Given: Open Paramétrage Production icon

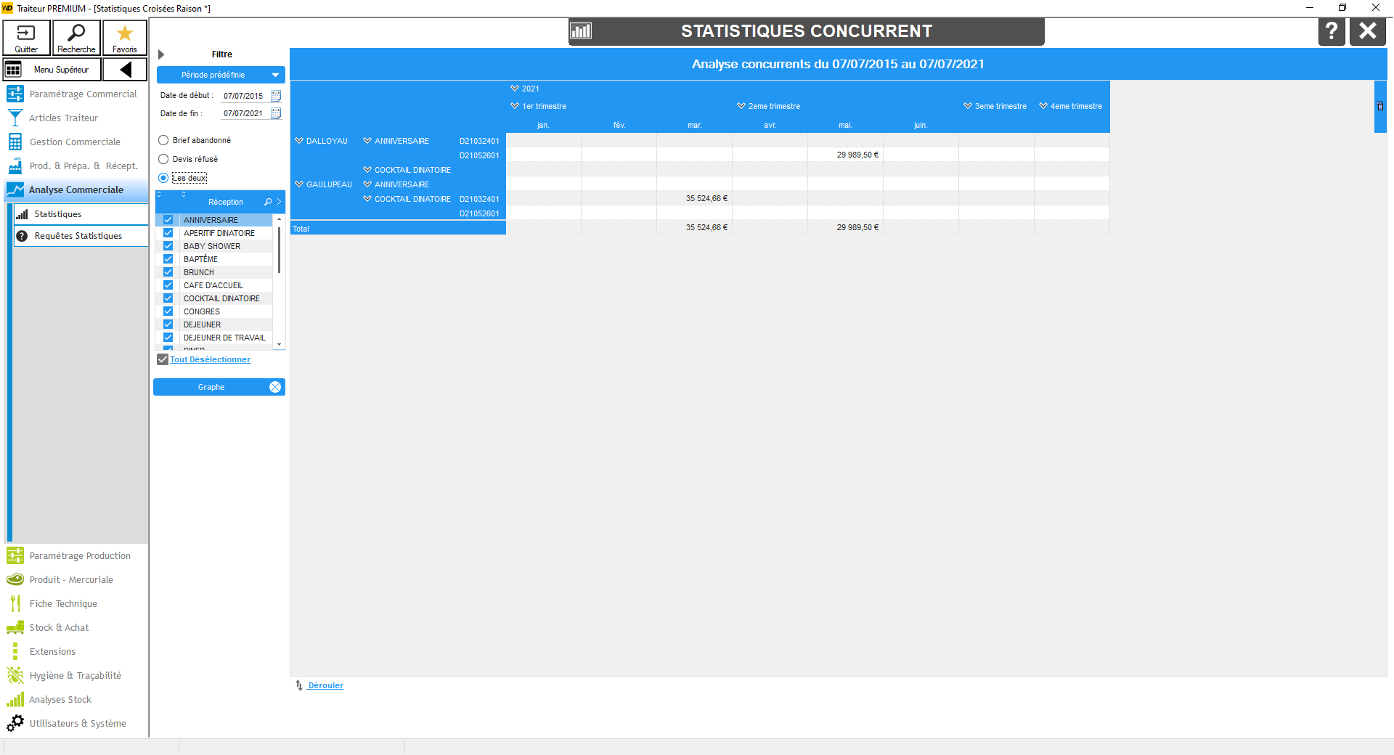Looking at the screenshot, I should [x=15, y=555].
